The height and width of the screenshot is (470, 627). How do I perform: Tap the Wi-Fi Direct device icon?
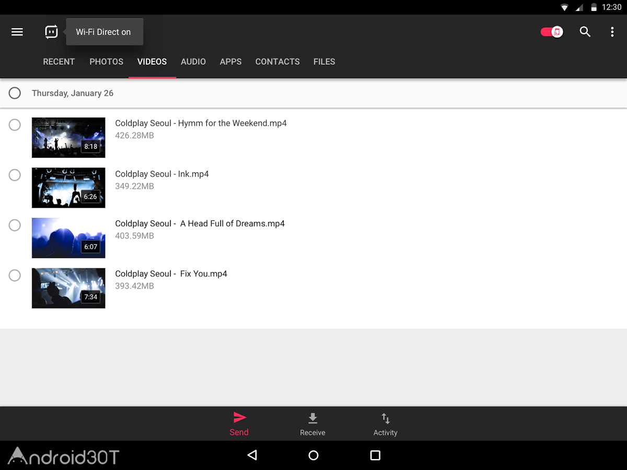51,32
